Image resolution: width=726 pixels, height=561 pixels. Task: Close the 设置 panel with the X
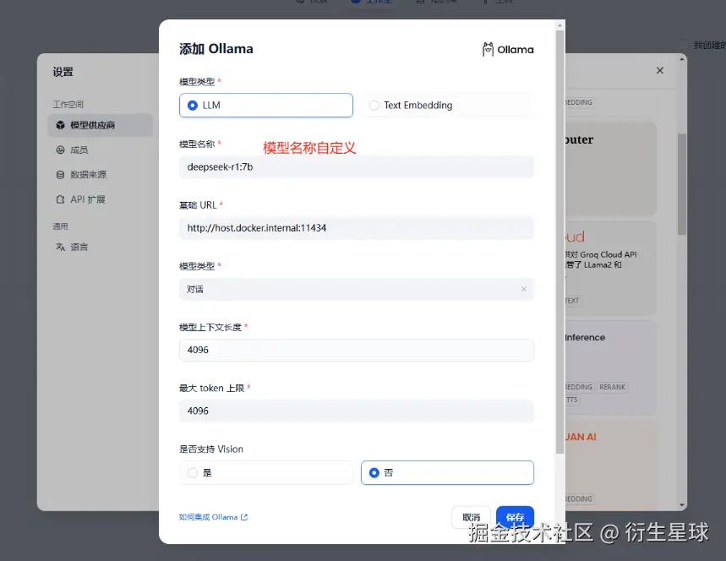[x=660, y=70]
